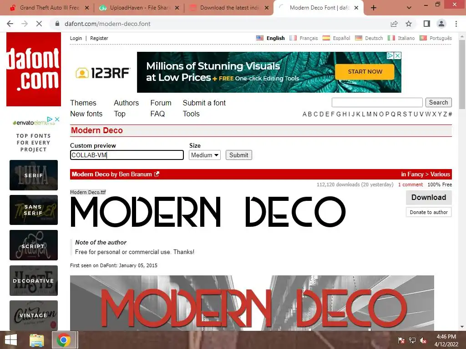Open the Register link
466x349 pixels.
99,38
